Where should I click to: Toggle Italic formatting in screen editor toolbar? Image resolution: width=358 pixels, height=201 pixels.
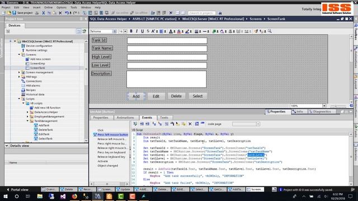coord(136,31)
